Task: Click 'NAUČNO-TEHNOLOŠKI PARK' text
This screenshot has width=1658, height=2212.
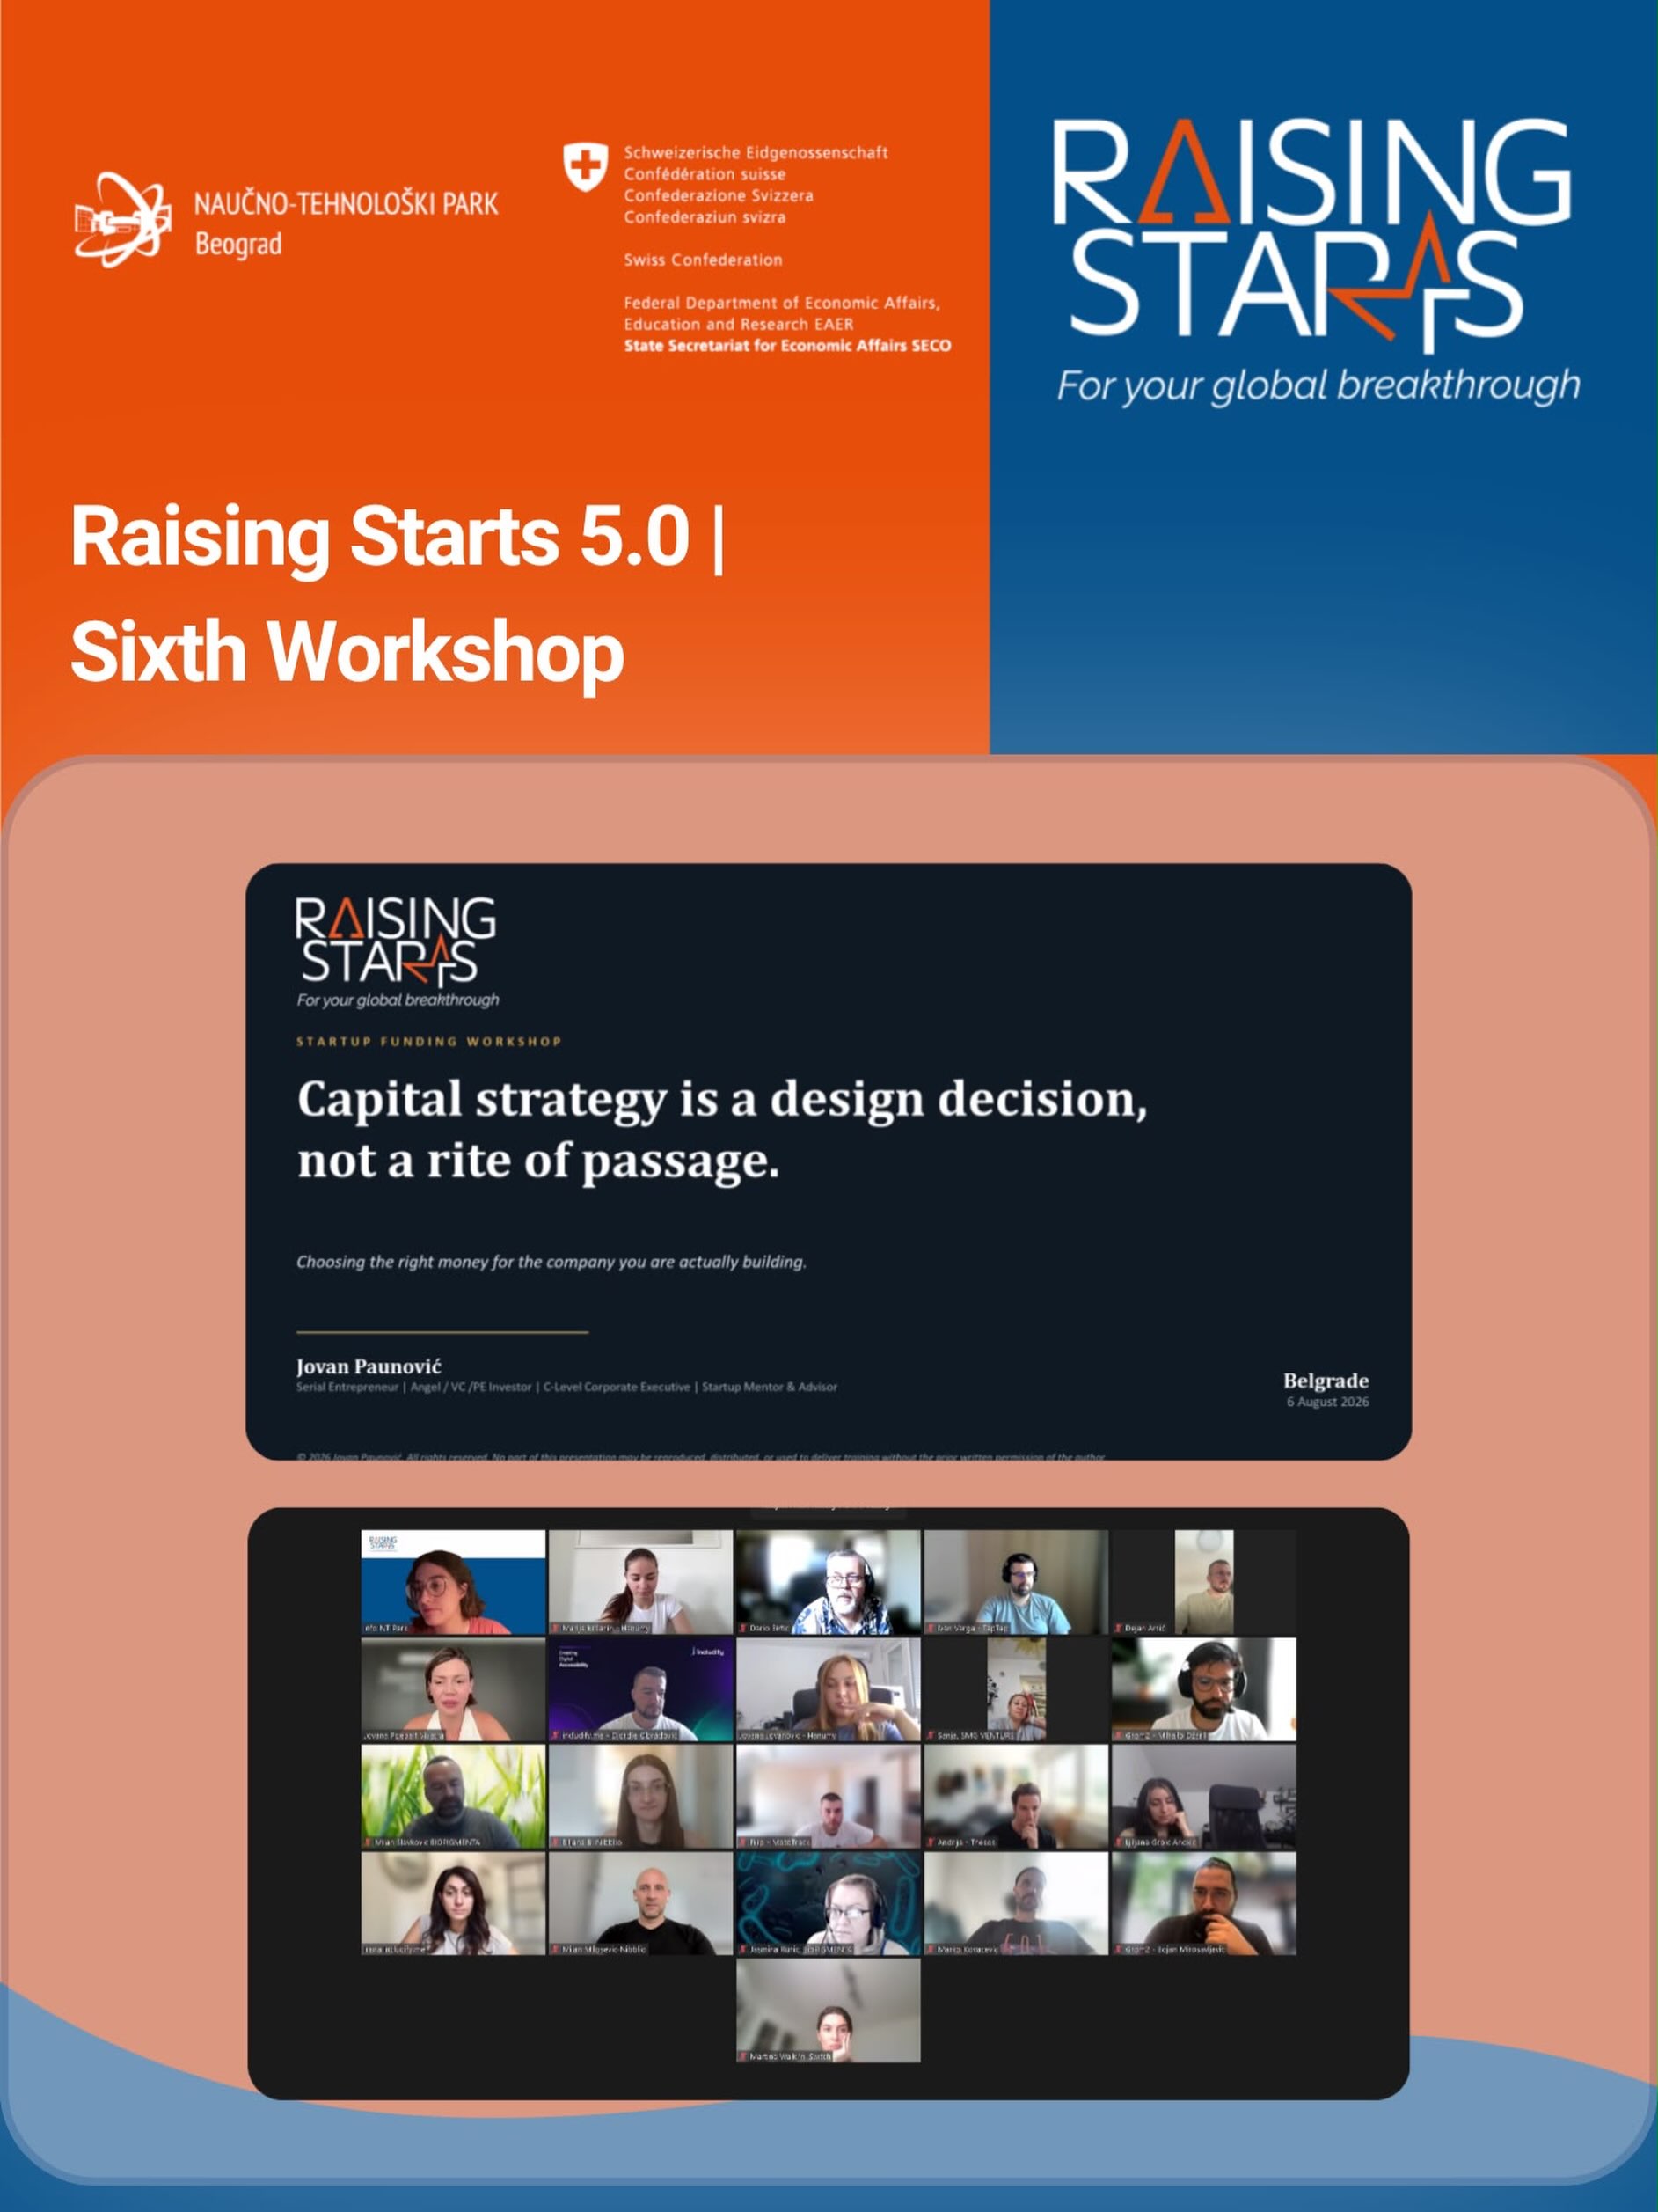Action: [346, 204]
